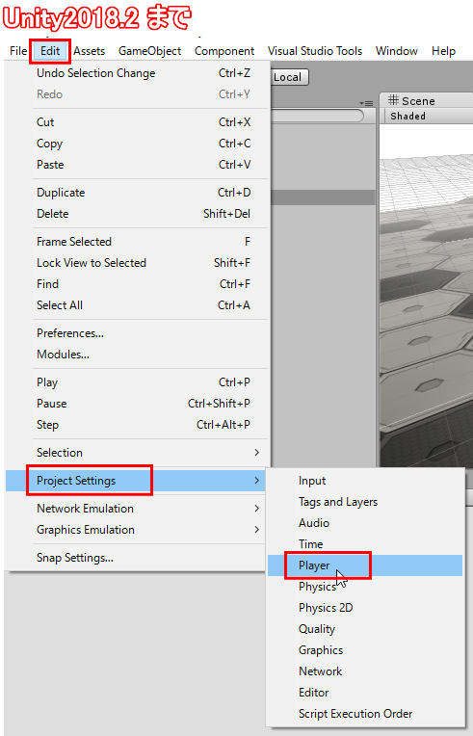Open the Scene tab

(412, 101)
